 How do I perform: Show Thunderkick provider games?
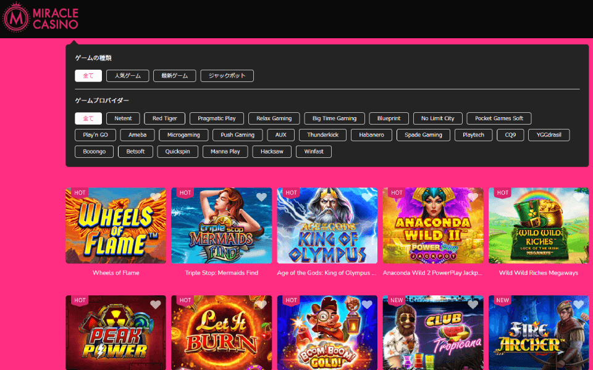[322, 135]
